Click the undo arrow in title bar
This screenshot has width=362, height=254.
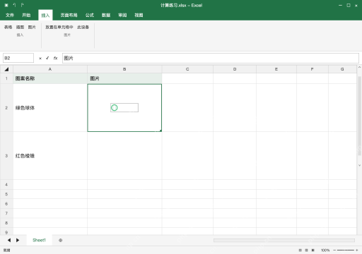coord(14,5)
